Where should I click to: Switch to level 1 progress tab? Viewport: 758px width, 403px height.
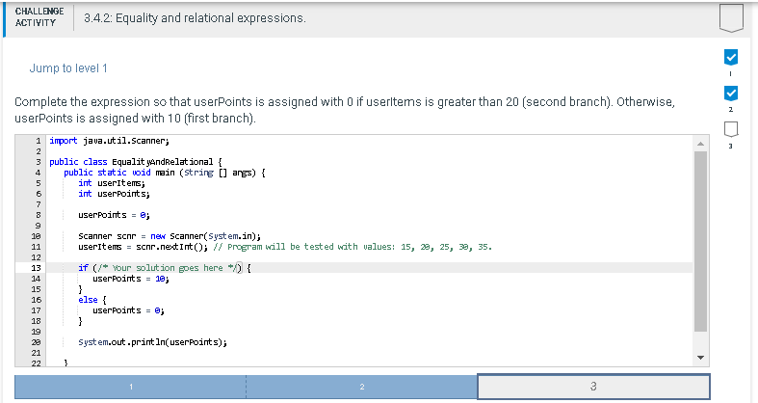click(x=131, y=387)
